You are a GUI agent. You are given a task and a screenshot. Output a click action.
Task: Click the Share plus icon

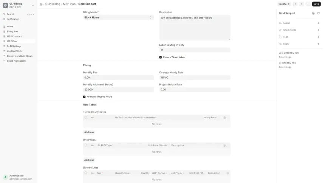tap(318, 44)
